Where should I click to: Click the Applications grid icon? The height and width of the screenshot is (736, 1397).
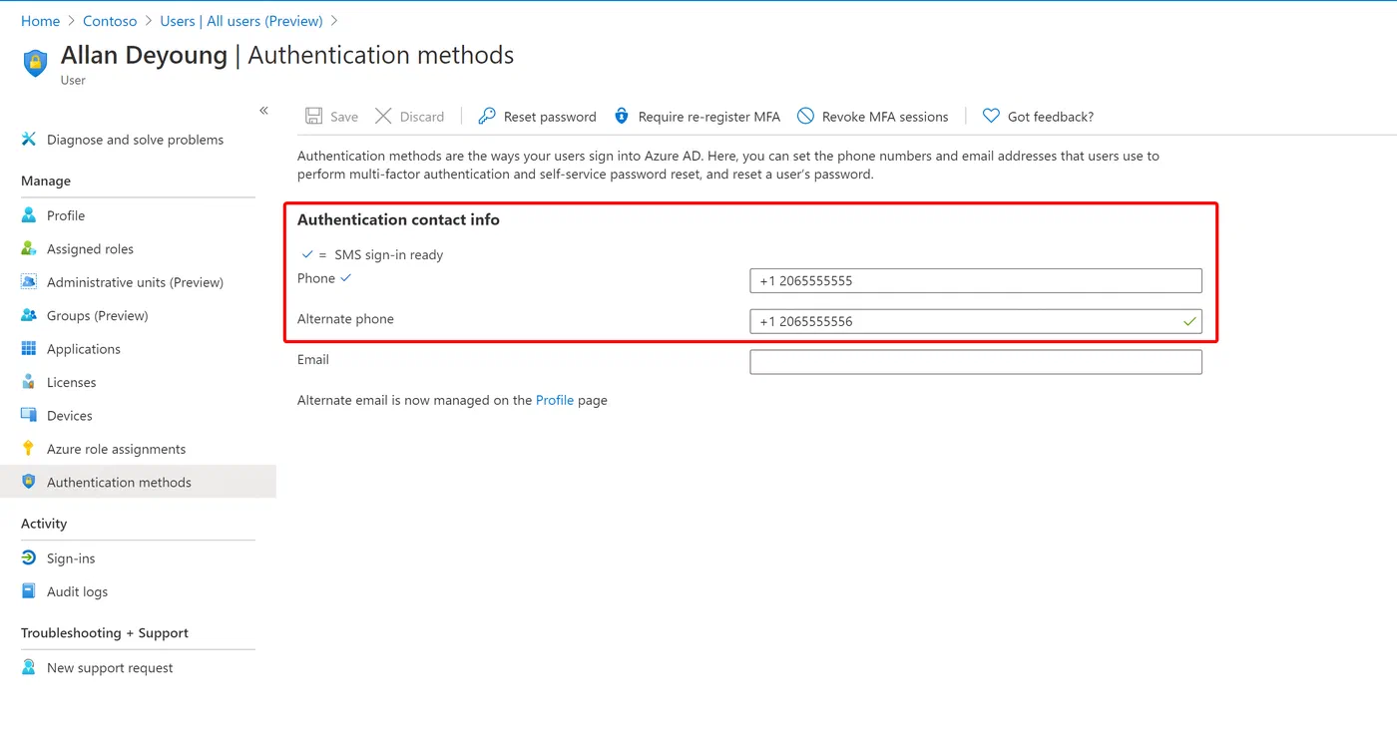click(29, 349)
